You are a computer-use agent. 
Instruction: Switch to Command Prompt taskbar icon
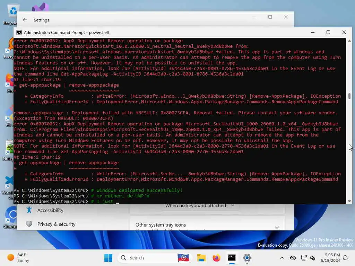pyautogui.click(x=232, y=258)
